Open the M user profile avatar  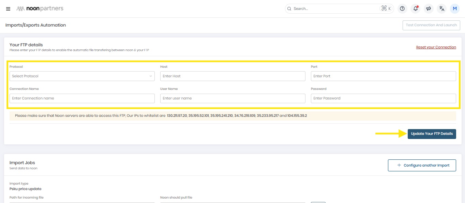click(x=455, y=9)
